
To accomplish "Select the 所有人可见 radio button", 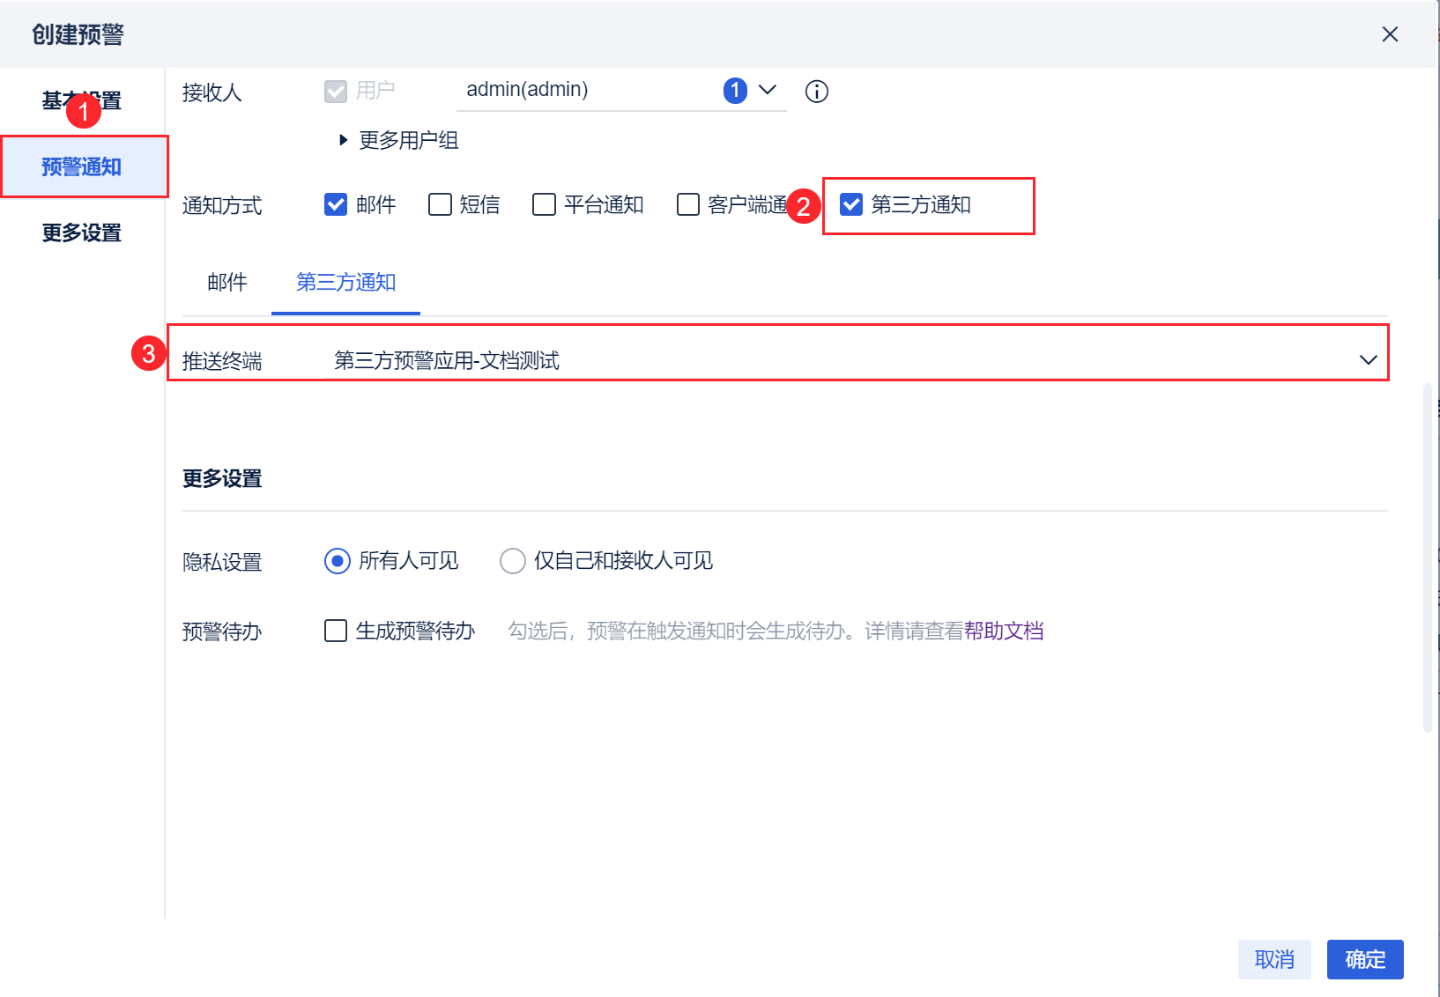I will tap(338, 561).
